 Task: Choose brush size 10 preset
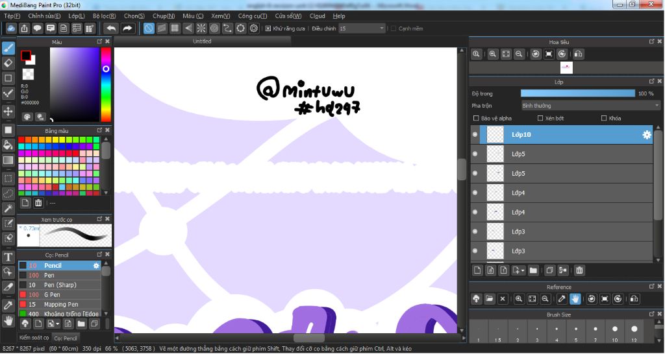pos(614,331)
